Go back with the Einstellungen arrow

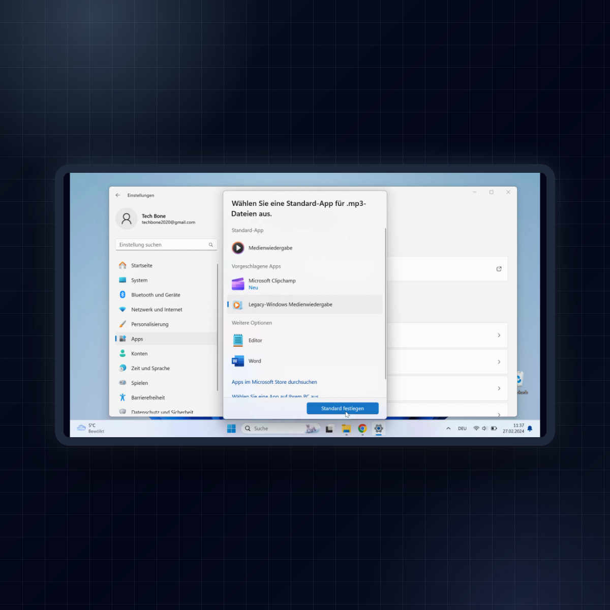[118, 195]
